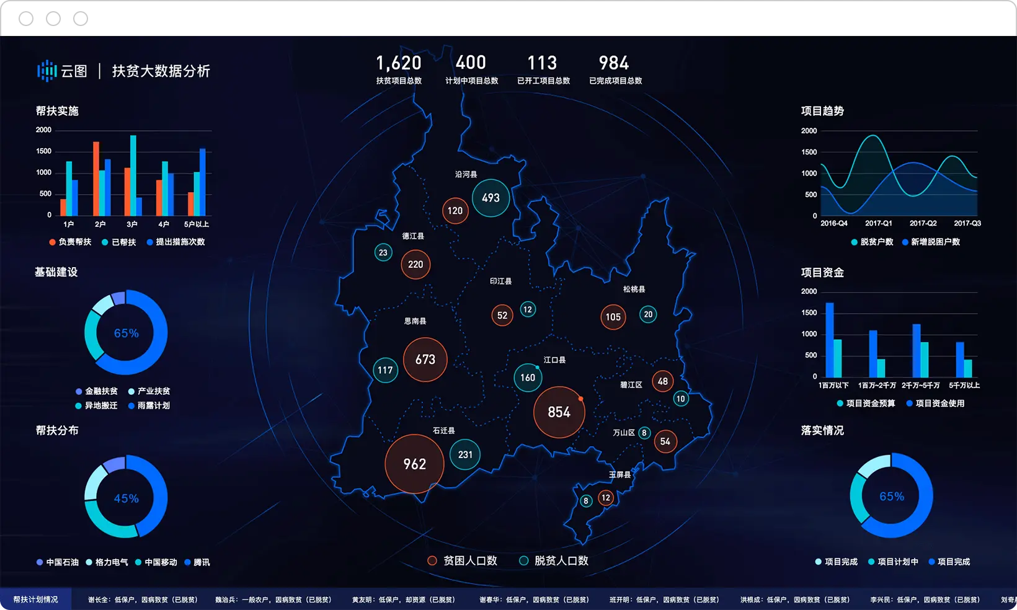
Task: Select the 962 bubble in 石迁县
Action: [x=414, y=464]
